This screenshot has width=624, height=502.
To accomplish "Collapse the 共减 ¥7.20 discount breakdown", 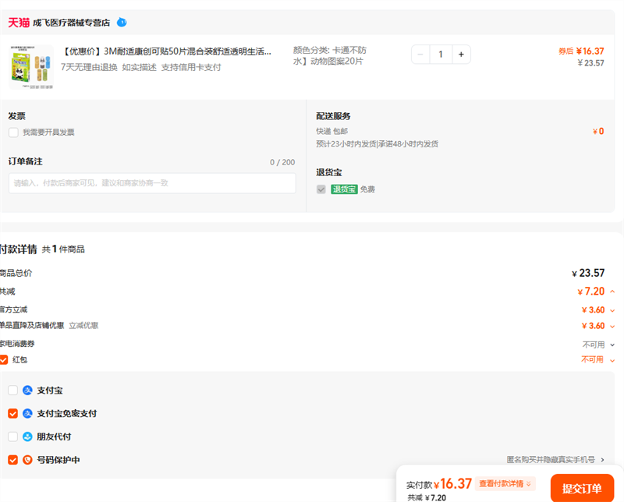I will pyautogui.click(x=612, y=292).
